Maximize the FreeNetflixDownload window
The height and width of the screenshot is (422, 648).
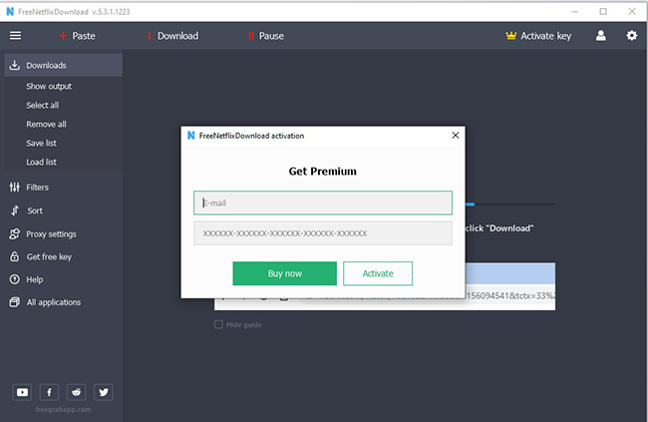tap(603, 12)
